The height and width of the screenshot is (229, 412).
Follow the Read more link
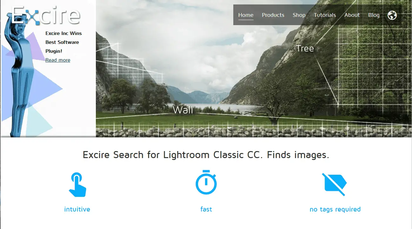(58, 60)
